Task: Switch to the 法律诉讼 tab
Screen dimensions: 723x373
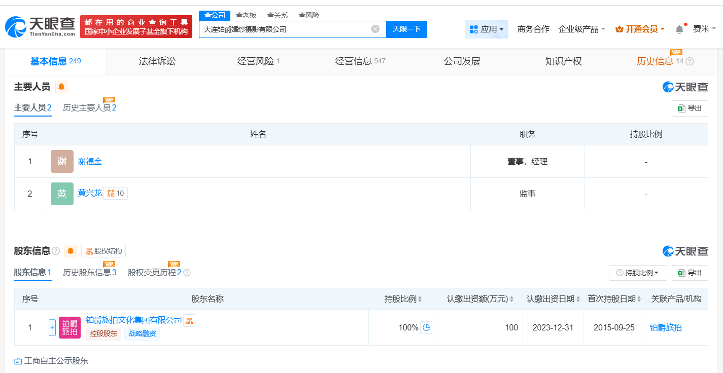Action: 157,61
